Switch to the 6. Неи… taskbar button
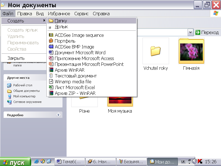The width and height of the screenshot is (221, 166). (101, 161)
